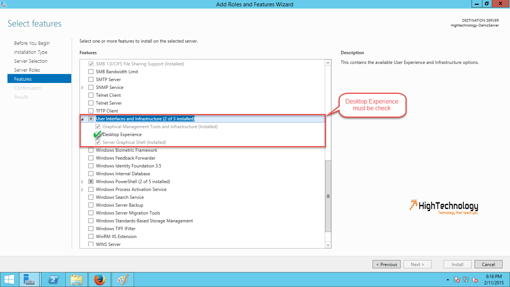Select Windows Server Migration Tools label

pos(128,213)
